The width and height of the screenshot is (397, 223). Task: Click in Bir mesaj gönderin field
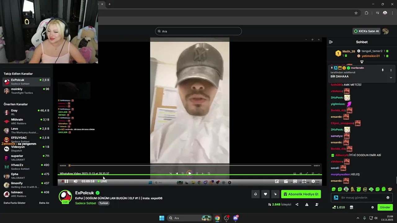tap(361, 198)
